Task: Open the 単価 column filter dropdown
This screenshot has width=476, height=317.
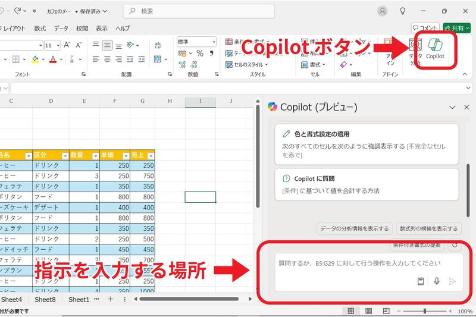Action: coord(126,156)
